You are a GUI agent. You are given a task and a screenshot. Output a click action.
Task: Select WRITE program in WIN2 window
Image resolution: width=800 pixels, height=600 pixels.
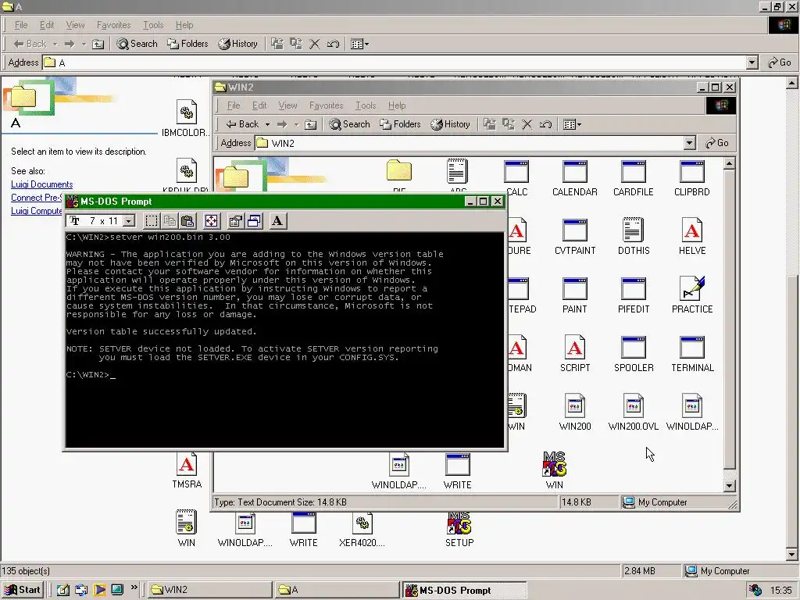(x=457, y=470)
